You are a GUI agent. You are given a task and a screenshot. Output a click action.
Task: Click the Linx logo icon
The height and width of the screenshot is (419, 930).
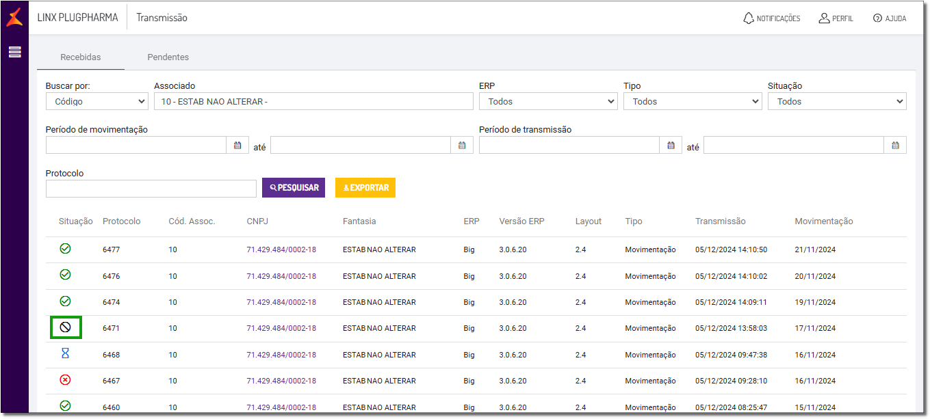coord(14,18)
